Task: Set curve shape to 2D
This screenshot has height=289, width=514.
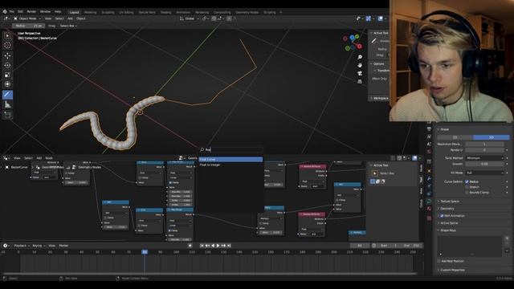Action: pyautogui.click(x=455, y=137)
